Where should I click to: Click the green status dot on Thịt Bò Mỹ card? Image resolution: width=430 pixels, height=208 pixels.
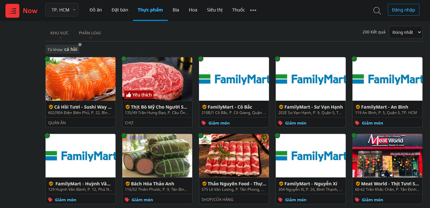click(x=124, y=59)
